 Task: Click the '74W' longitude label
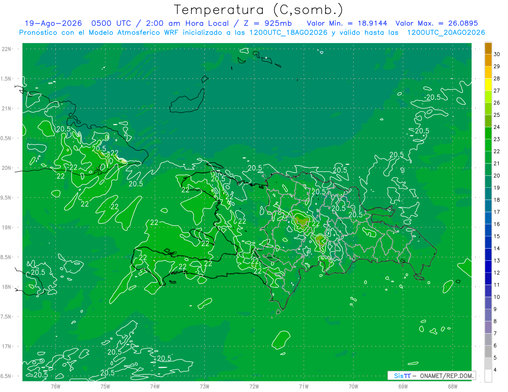click(155, 386)
